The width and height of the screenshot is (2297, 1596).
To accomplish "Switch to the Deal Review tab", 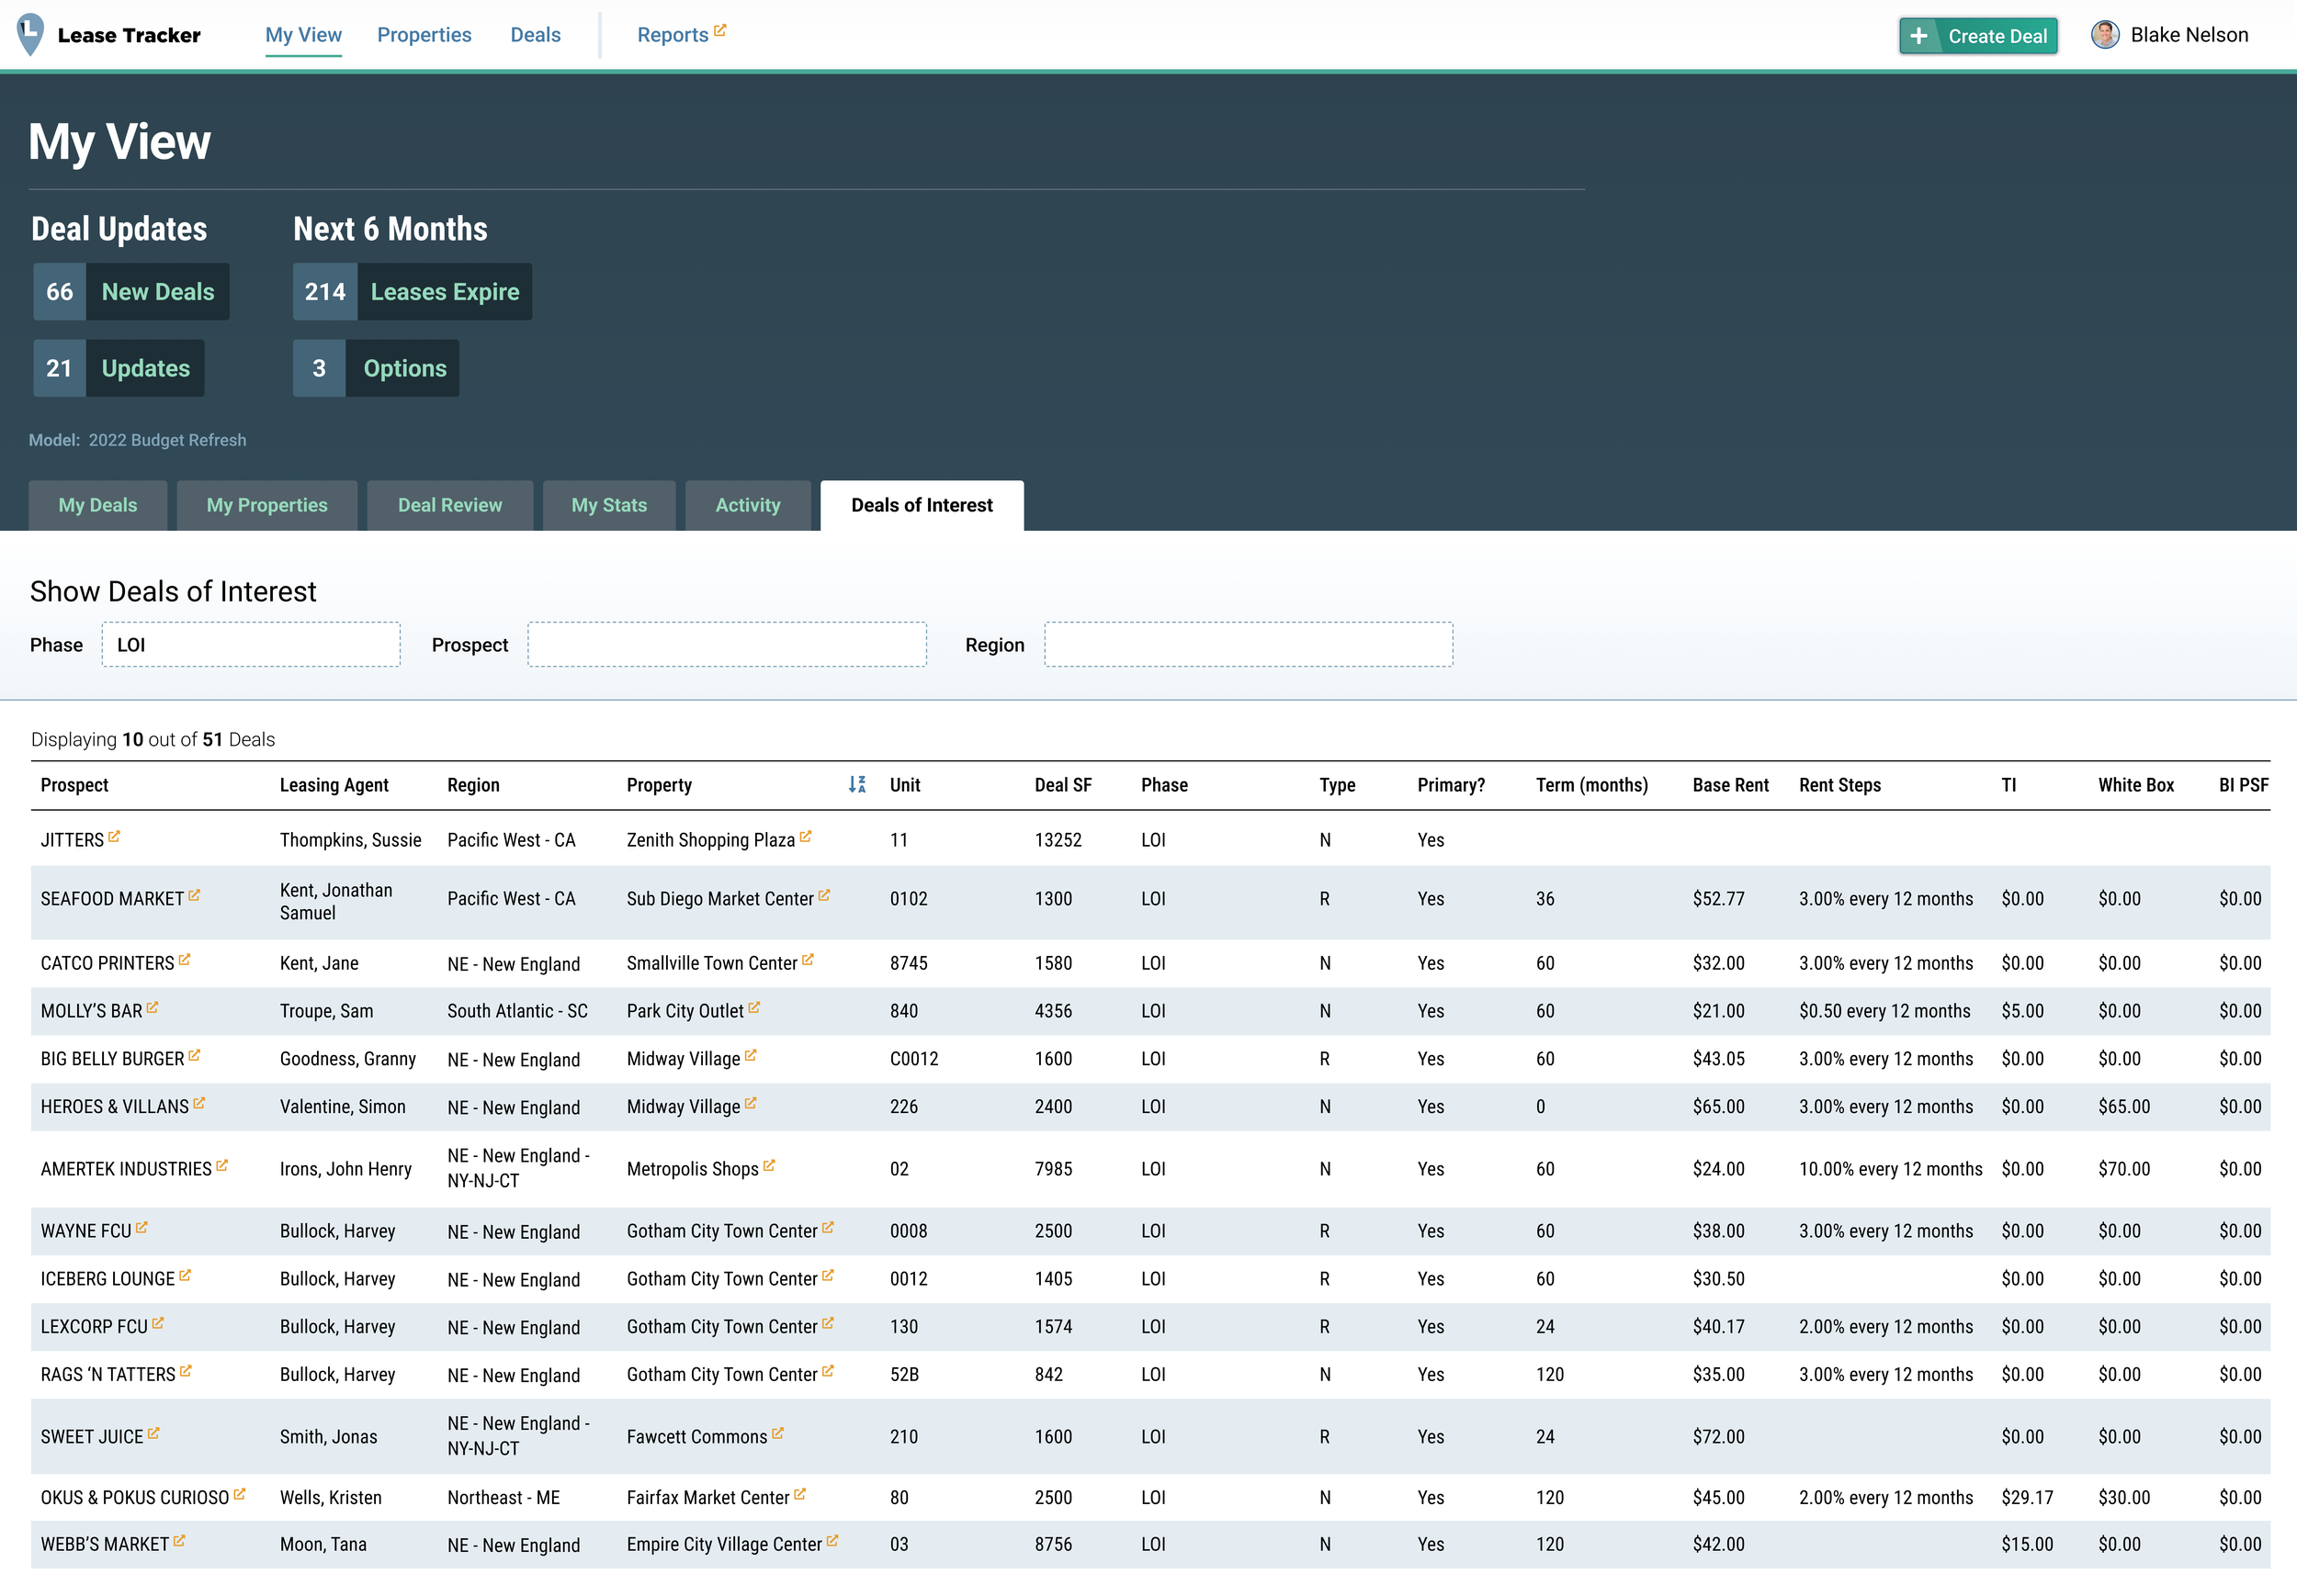I will pos(449,505).
